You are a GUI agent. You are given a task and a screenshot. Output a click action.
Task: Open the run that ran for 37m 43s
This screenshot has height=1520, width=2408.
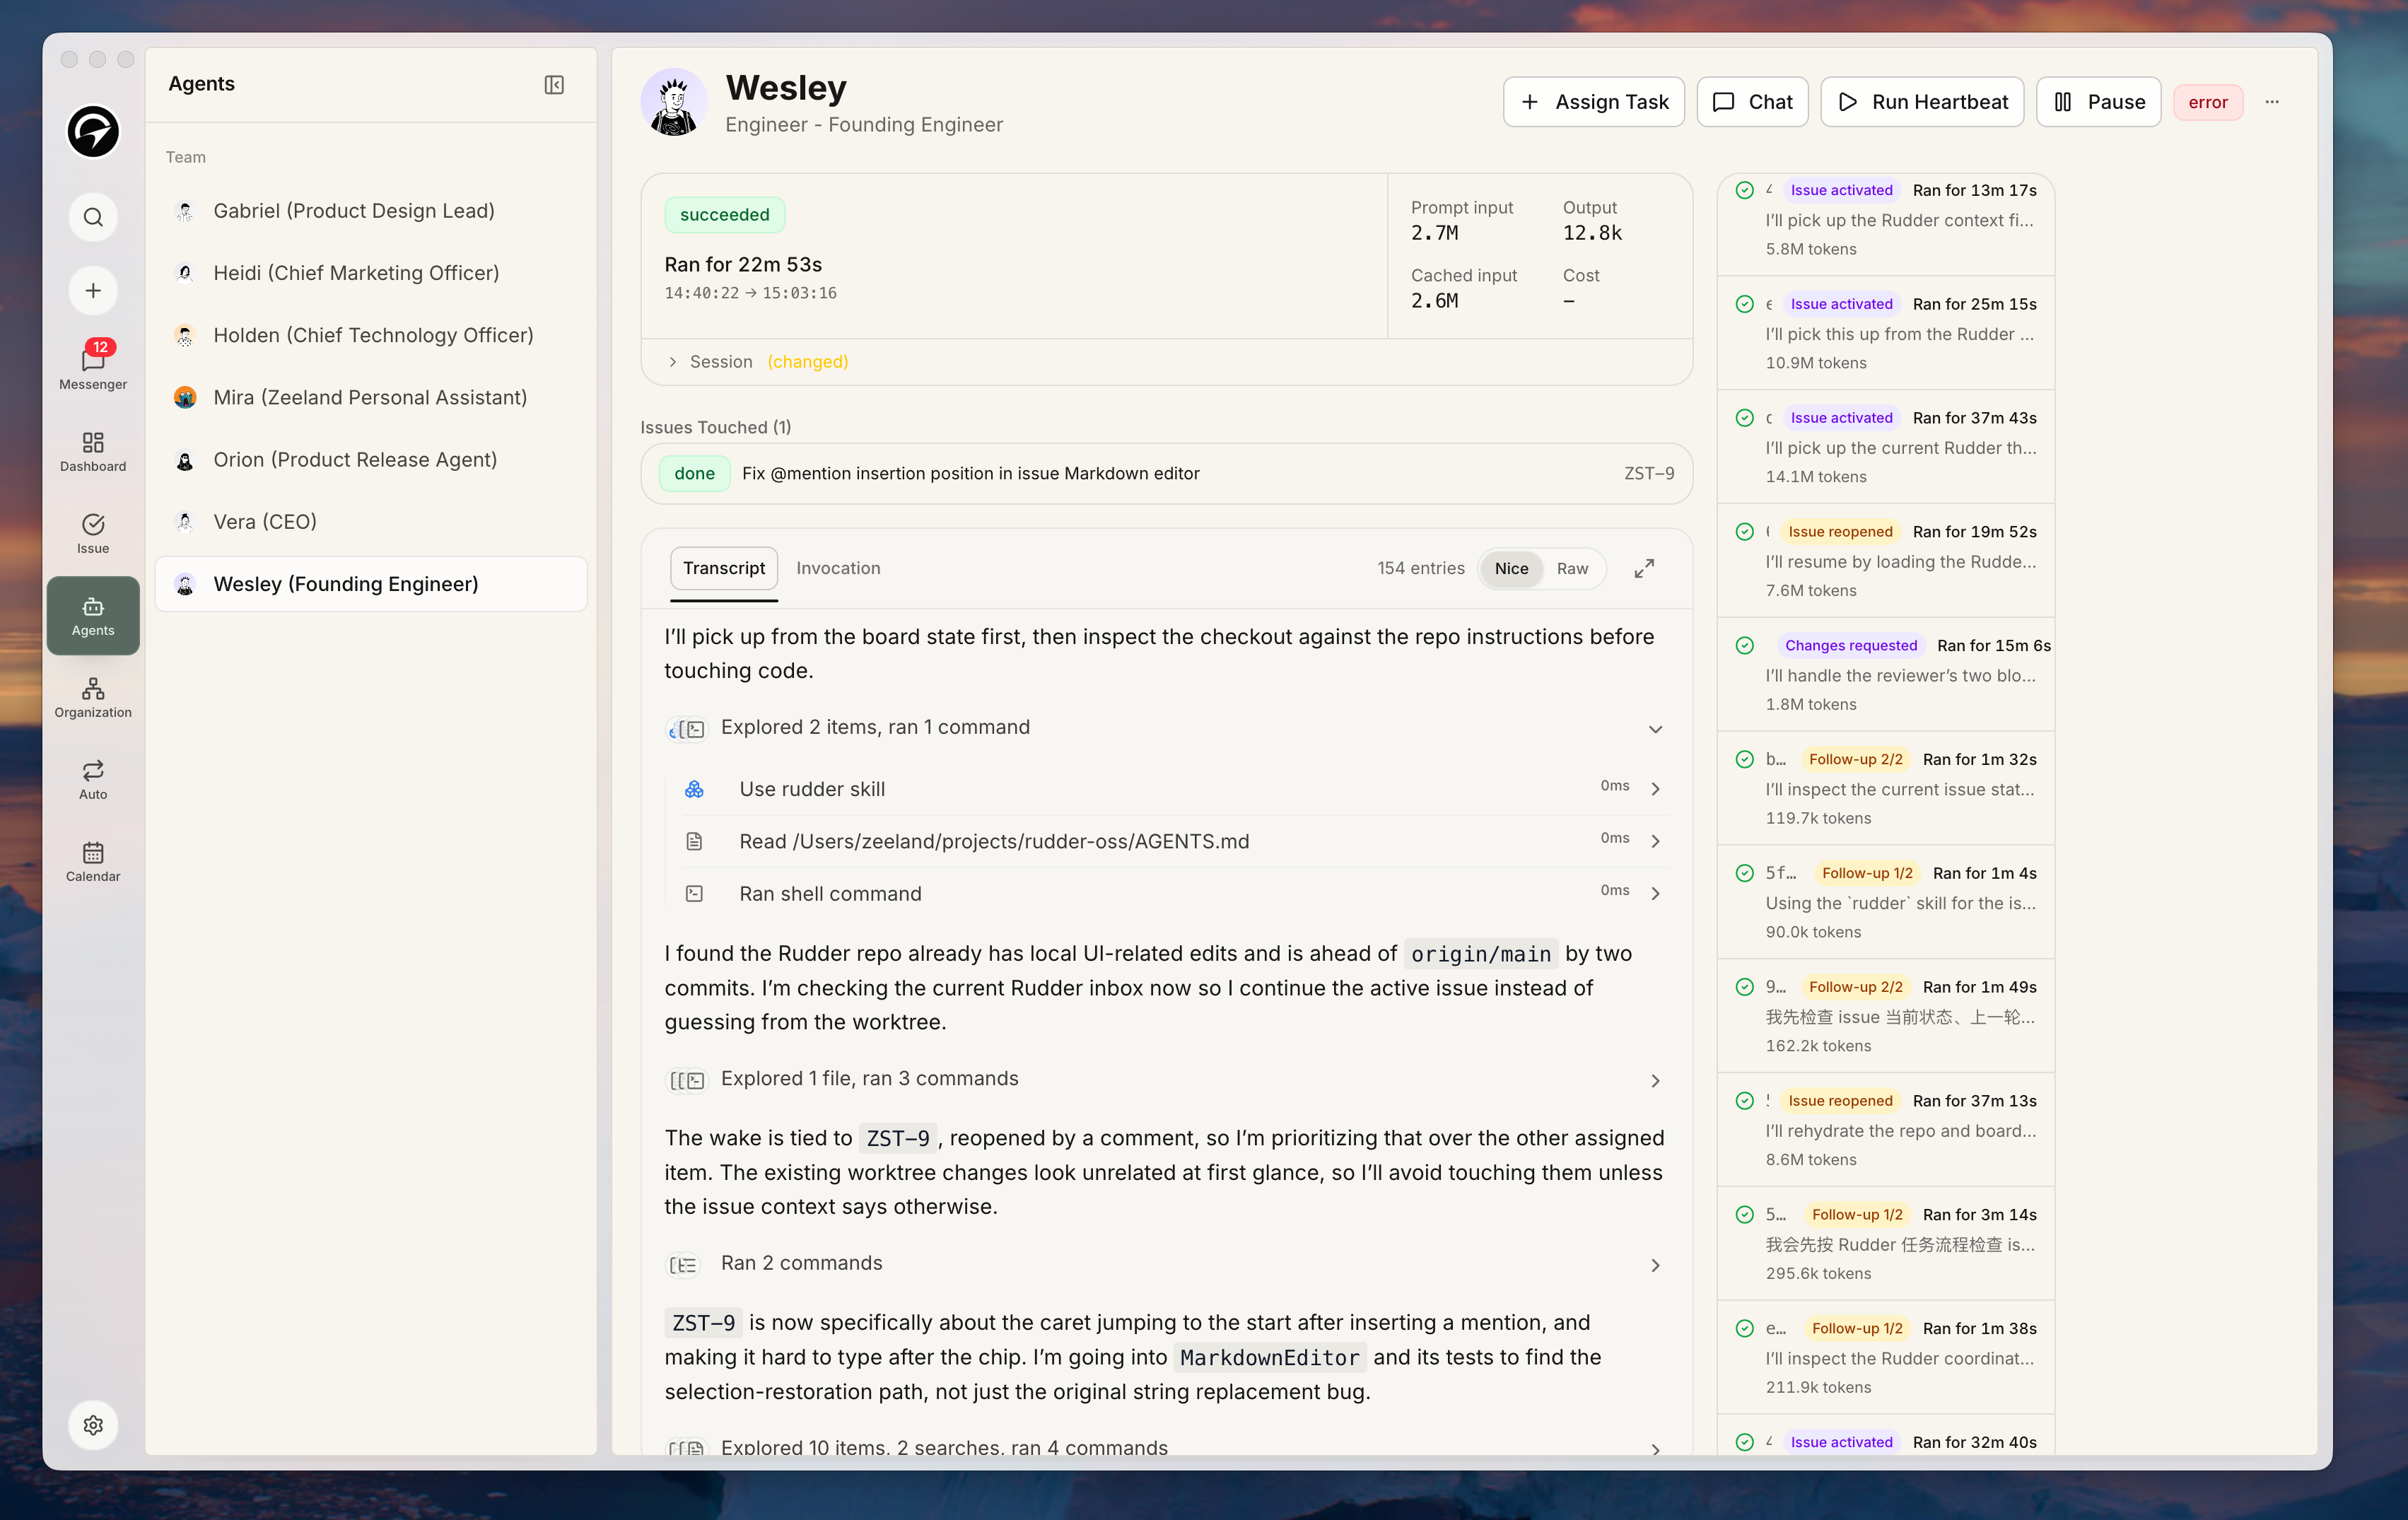point(1887,447)
